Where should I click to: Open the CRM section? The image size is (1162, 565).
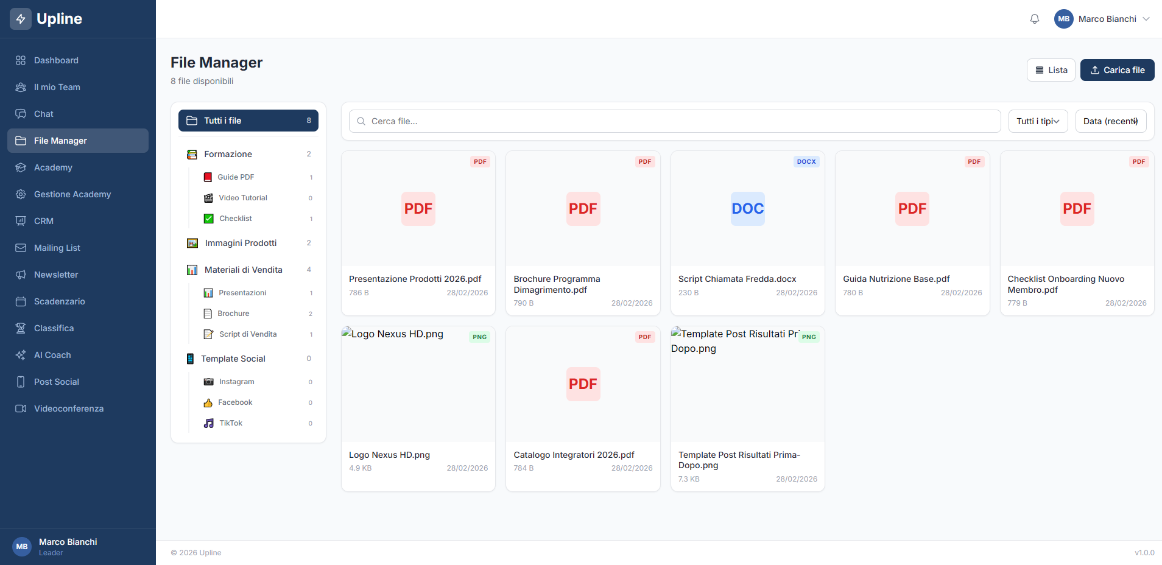[x=43, y=221]
